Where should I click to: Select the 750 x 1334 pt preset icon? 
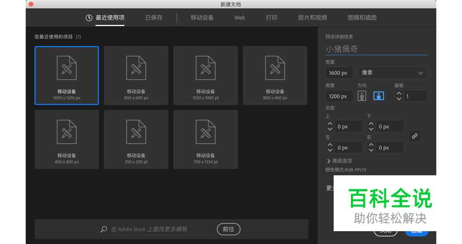(x=205, y=133)
